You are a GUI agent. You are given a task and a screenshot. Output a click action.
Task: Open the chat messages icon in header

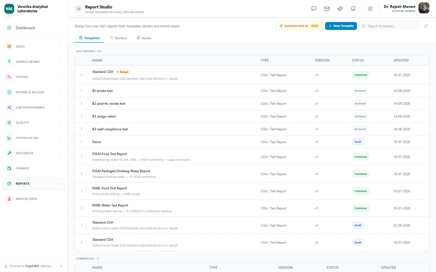pyautogui.click(x=314, y=9)
